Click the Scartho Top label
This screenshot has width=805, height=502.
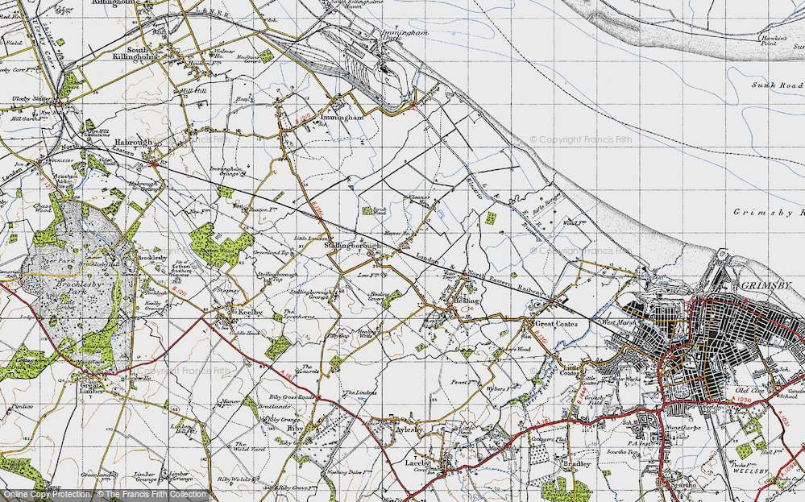coord(622,452)
